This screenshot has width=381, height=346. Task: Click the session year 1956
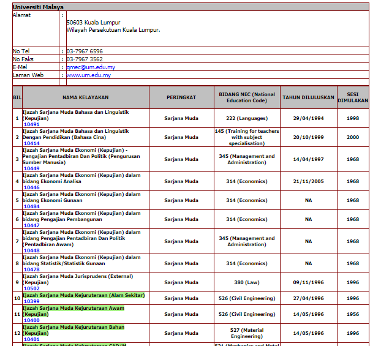pyautogui.click(x=353, y=314)
